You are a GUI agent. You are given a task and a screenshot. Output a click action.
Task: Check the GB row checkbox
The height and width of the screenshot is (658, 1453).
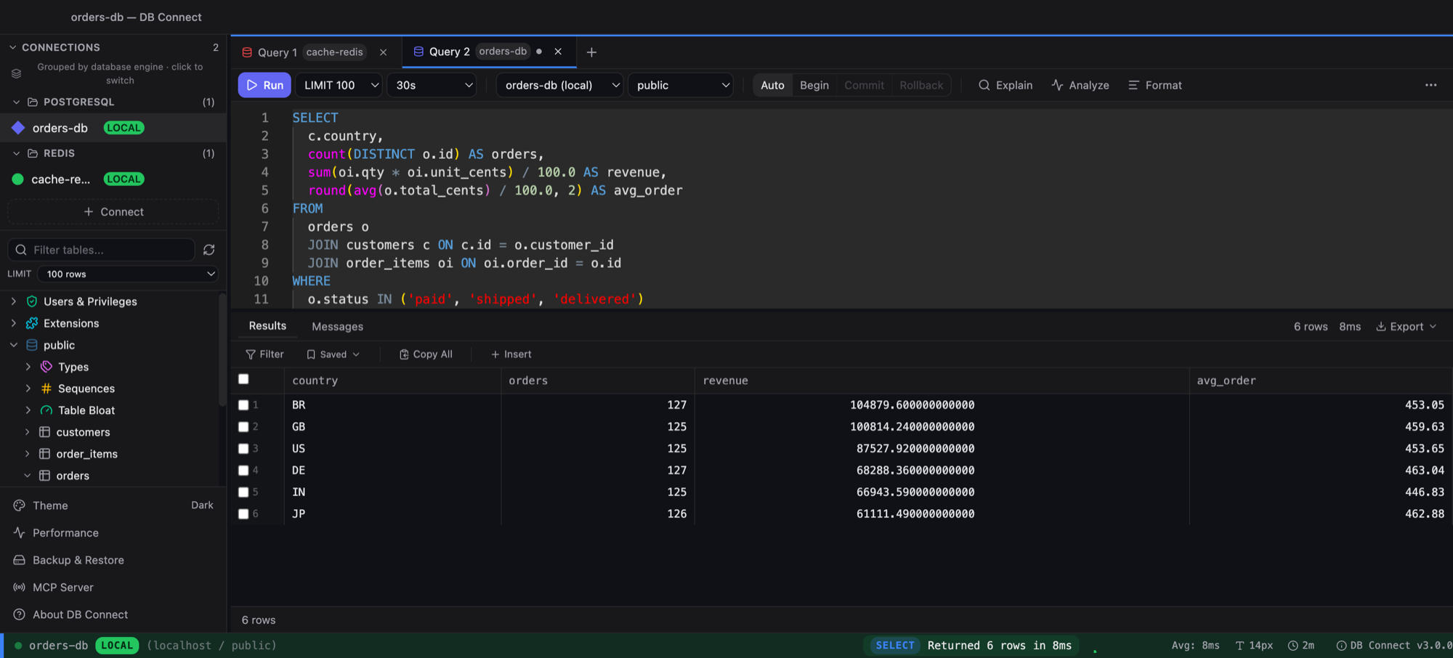click(x=243, y=427)
